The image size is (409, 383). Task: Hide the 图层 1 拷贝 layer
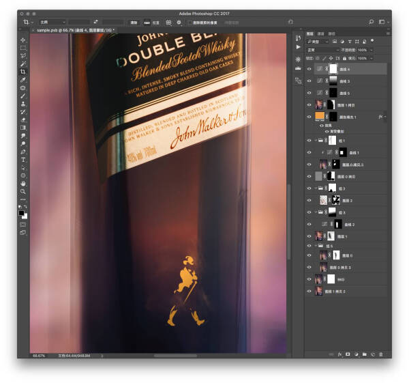[309, 105]
